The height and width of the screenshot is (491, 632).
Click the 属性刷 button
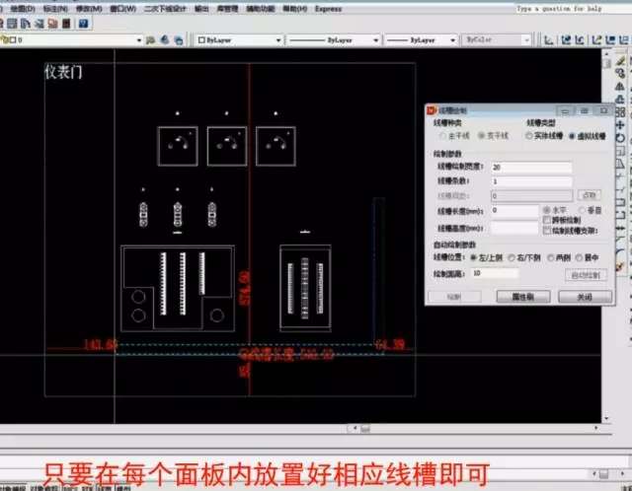pyautogui.click(x=523, y=297)
